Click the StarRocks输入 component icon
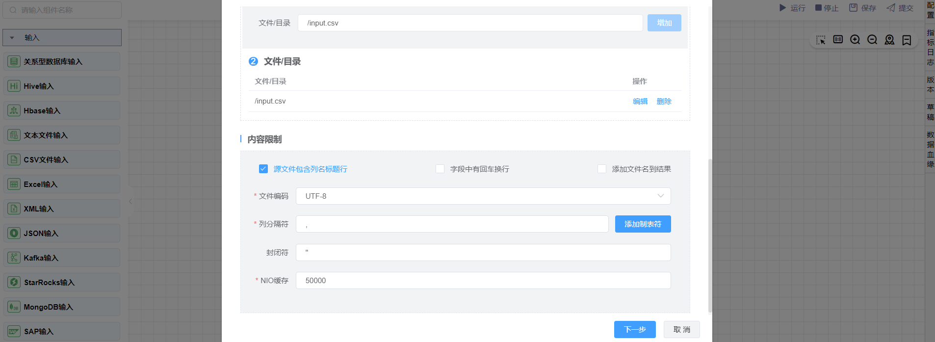The width and height of the screenshot is (935, 342). pos(14,283)
